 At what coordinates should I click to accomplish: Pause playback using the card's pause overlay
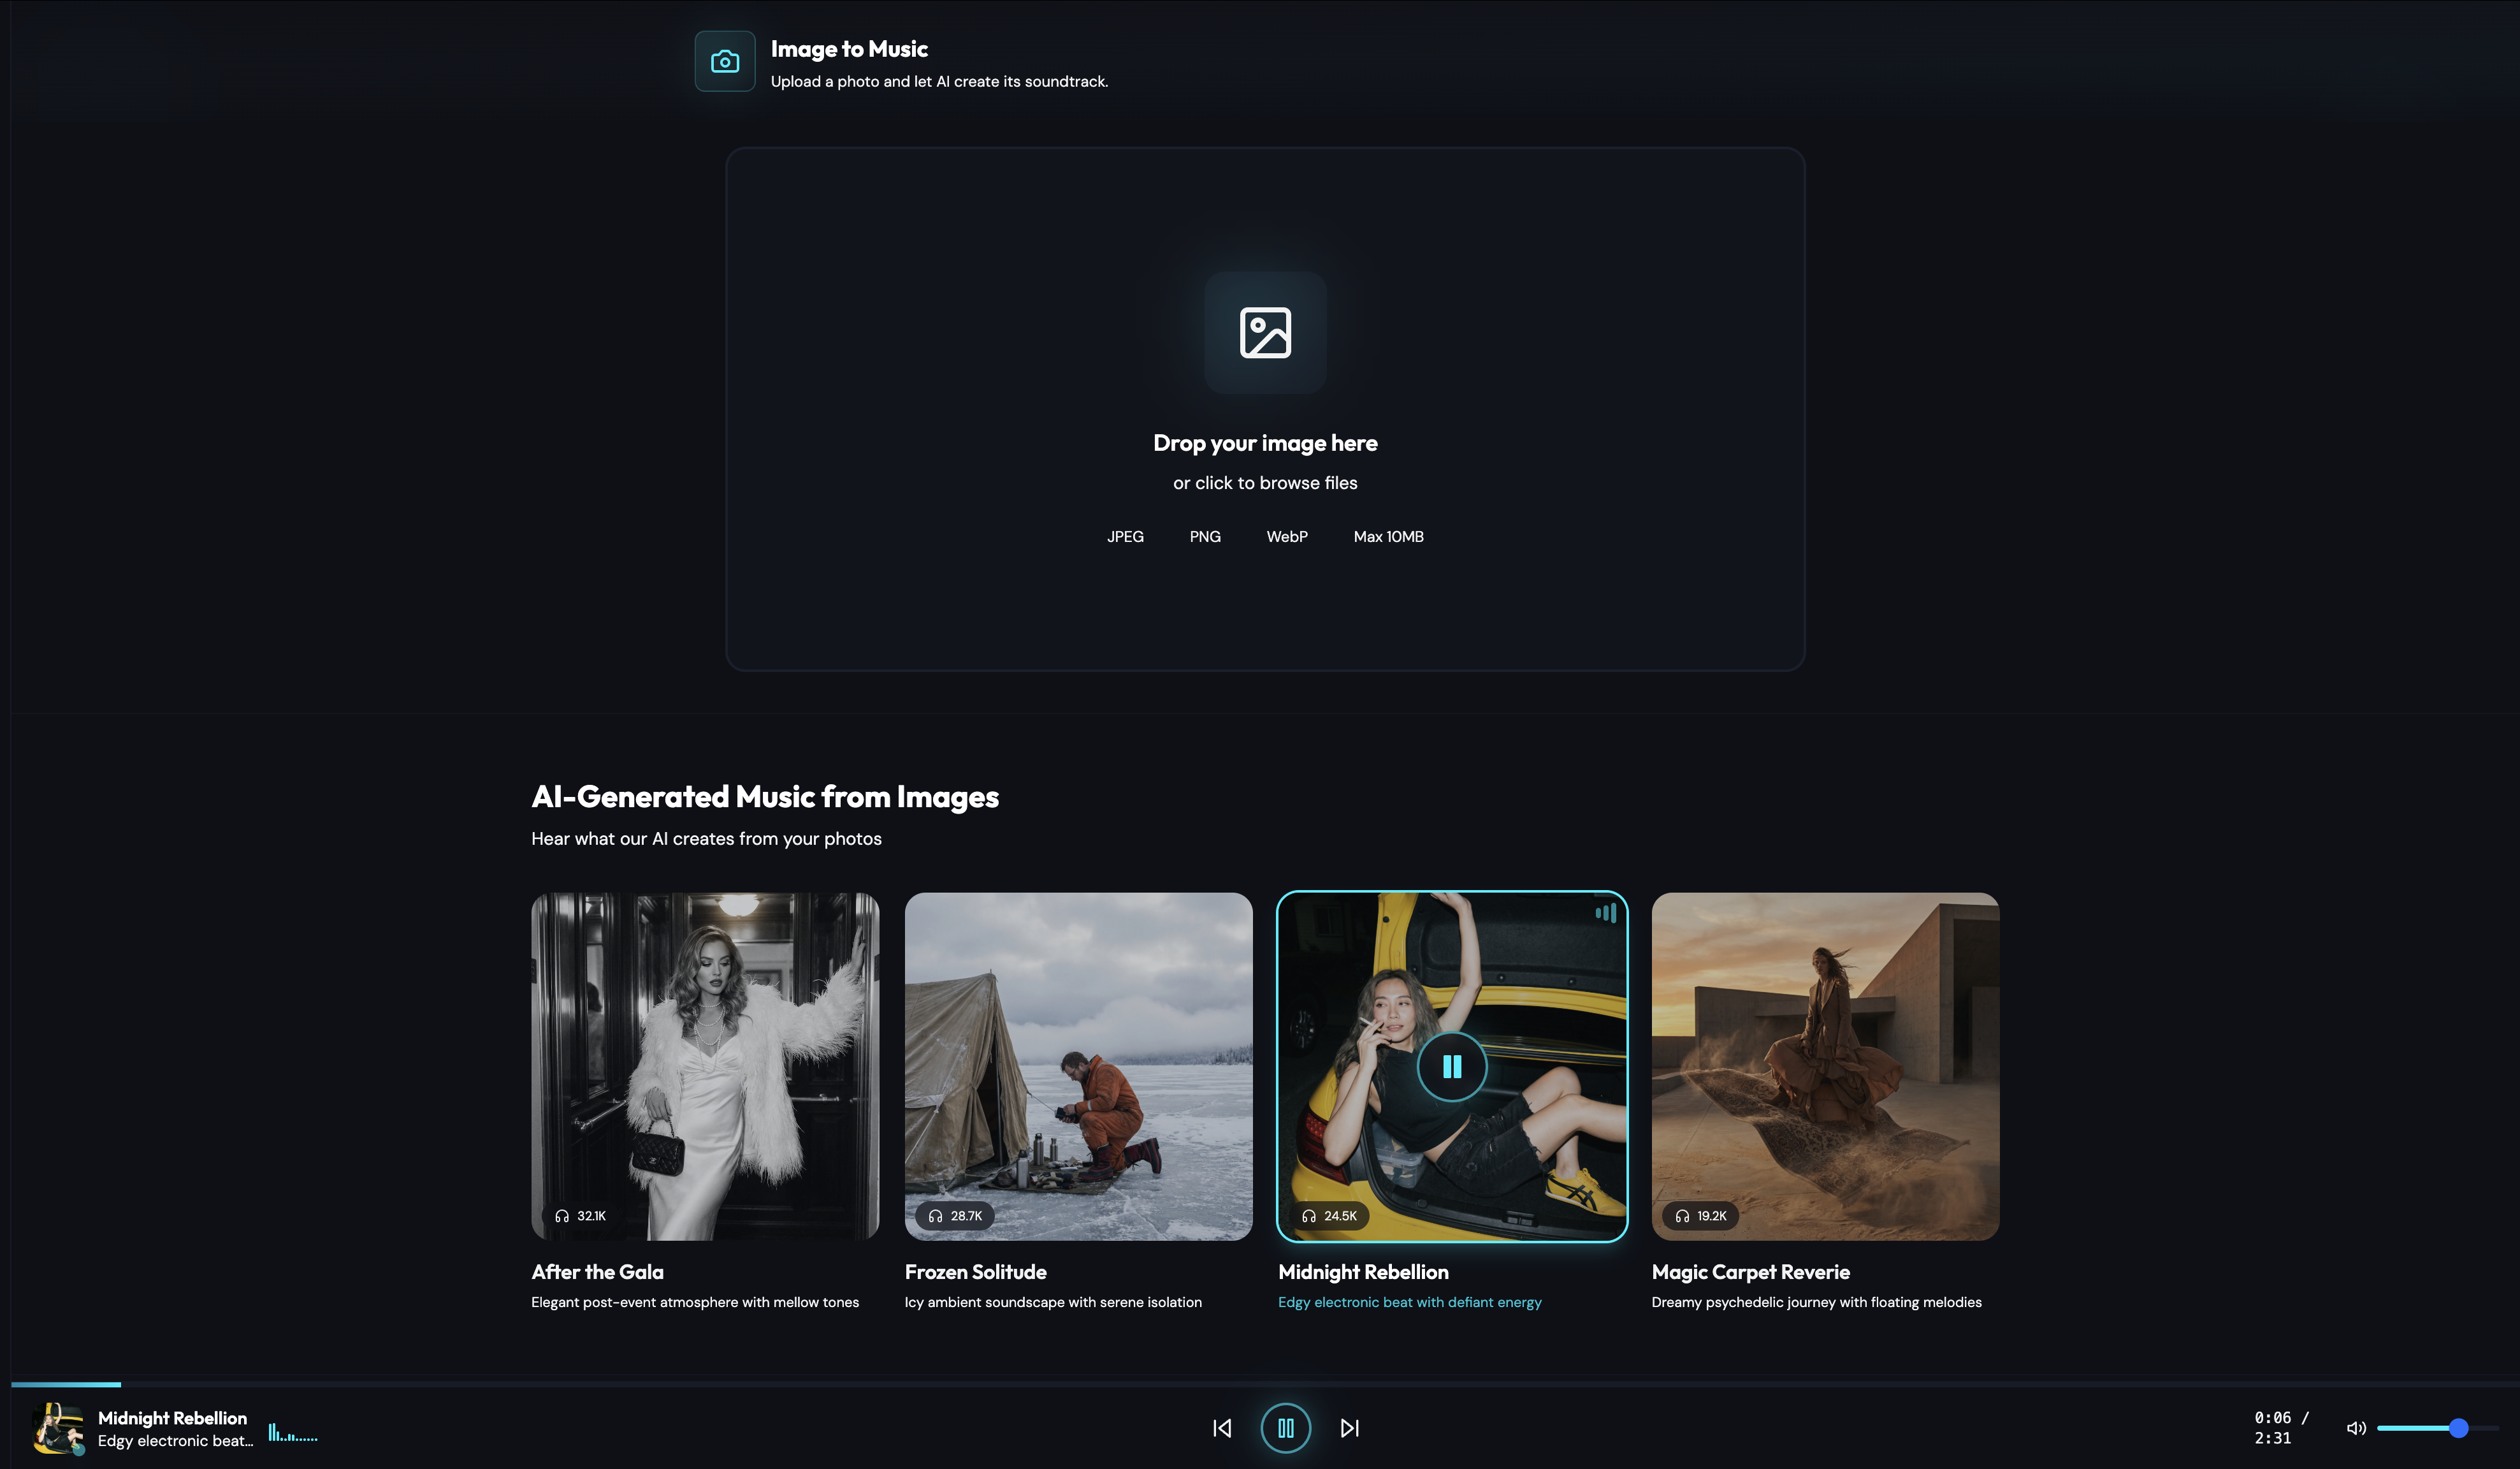tap(1452, 1067)
